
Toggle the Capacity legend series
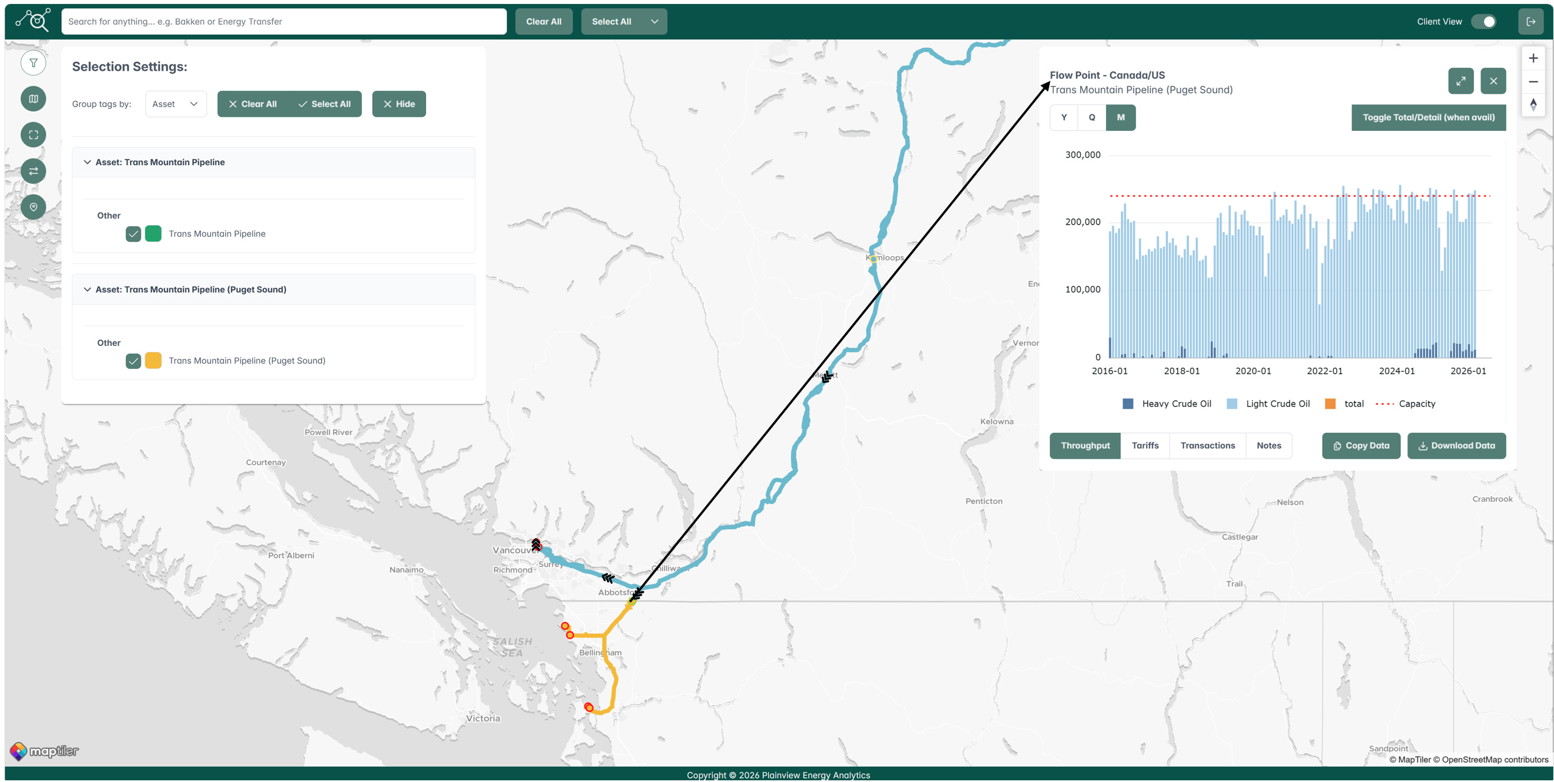pyautogui.click(x=1405, y=404)
